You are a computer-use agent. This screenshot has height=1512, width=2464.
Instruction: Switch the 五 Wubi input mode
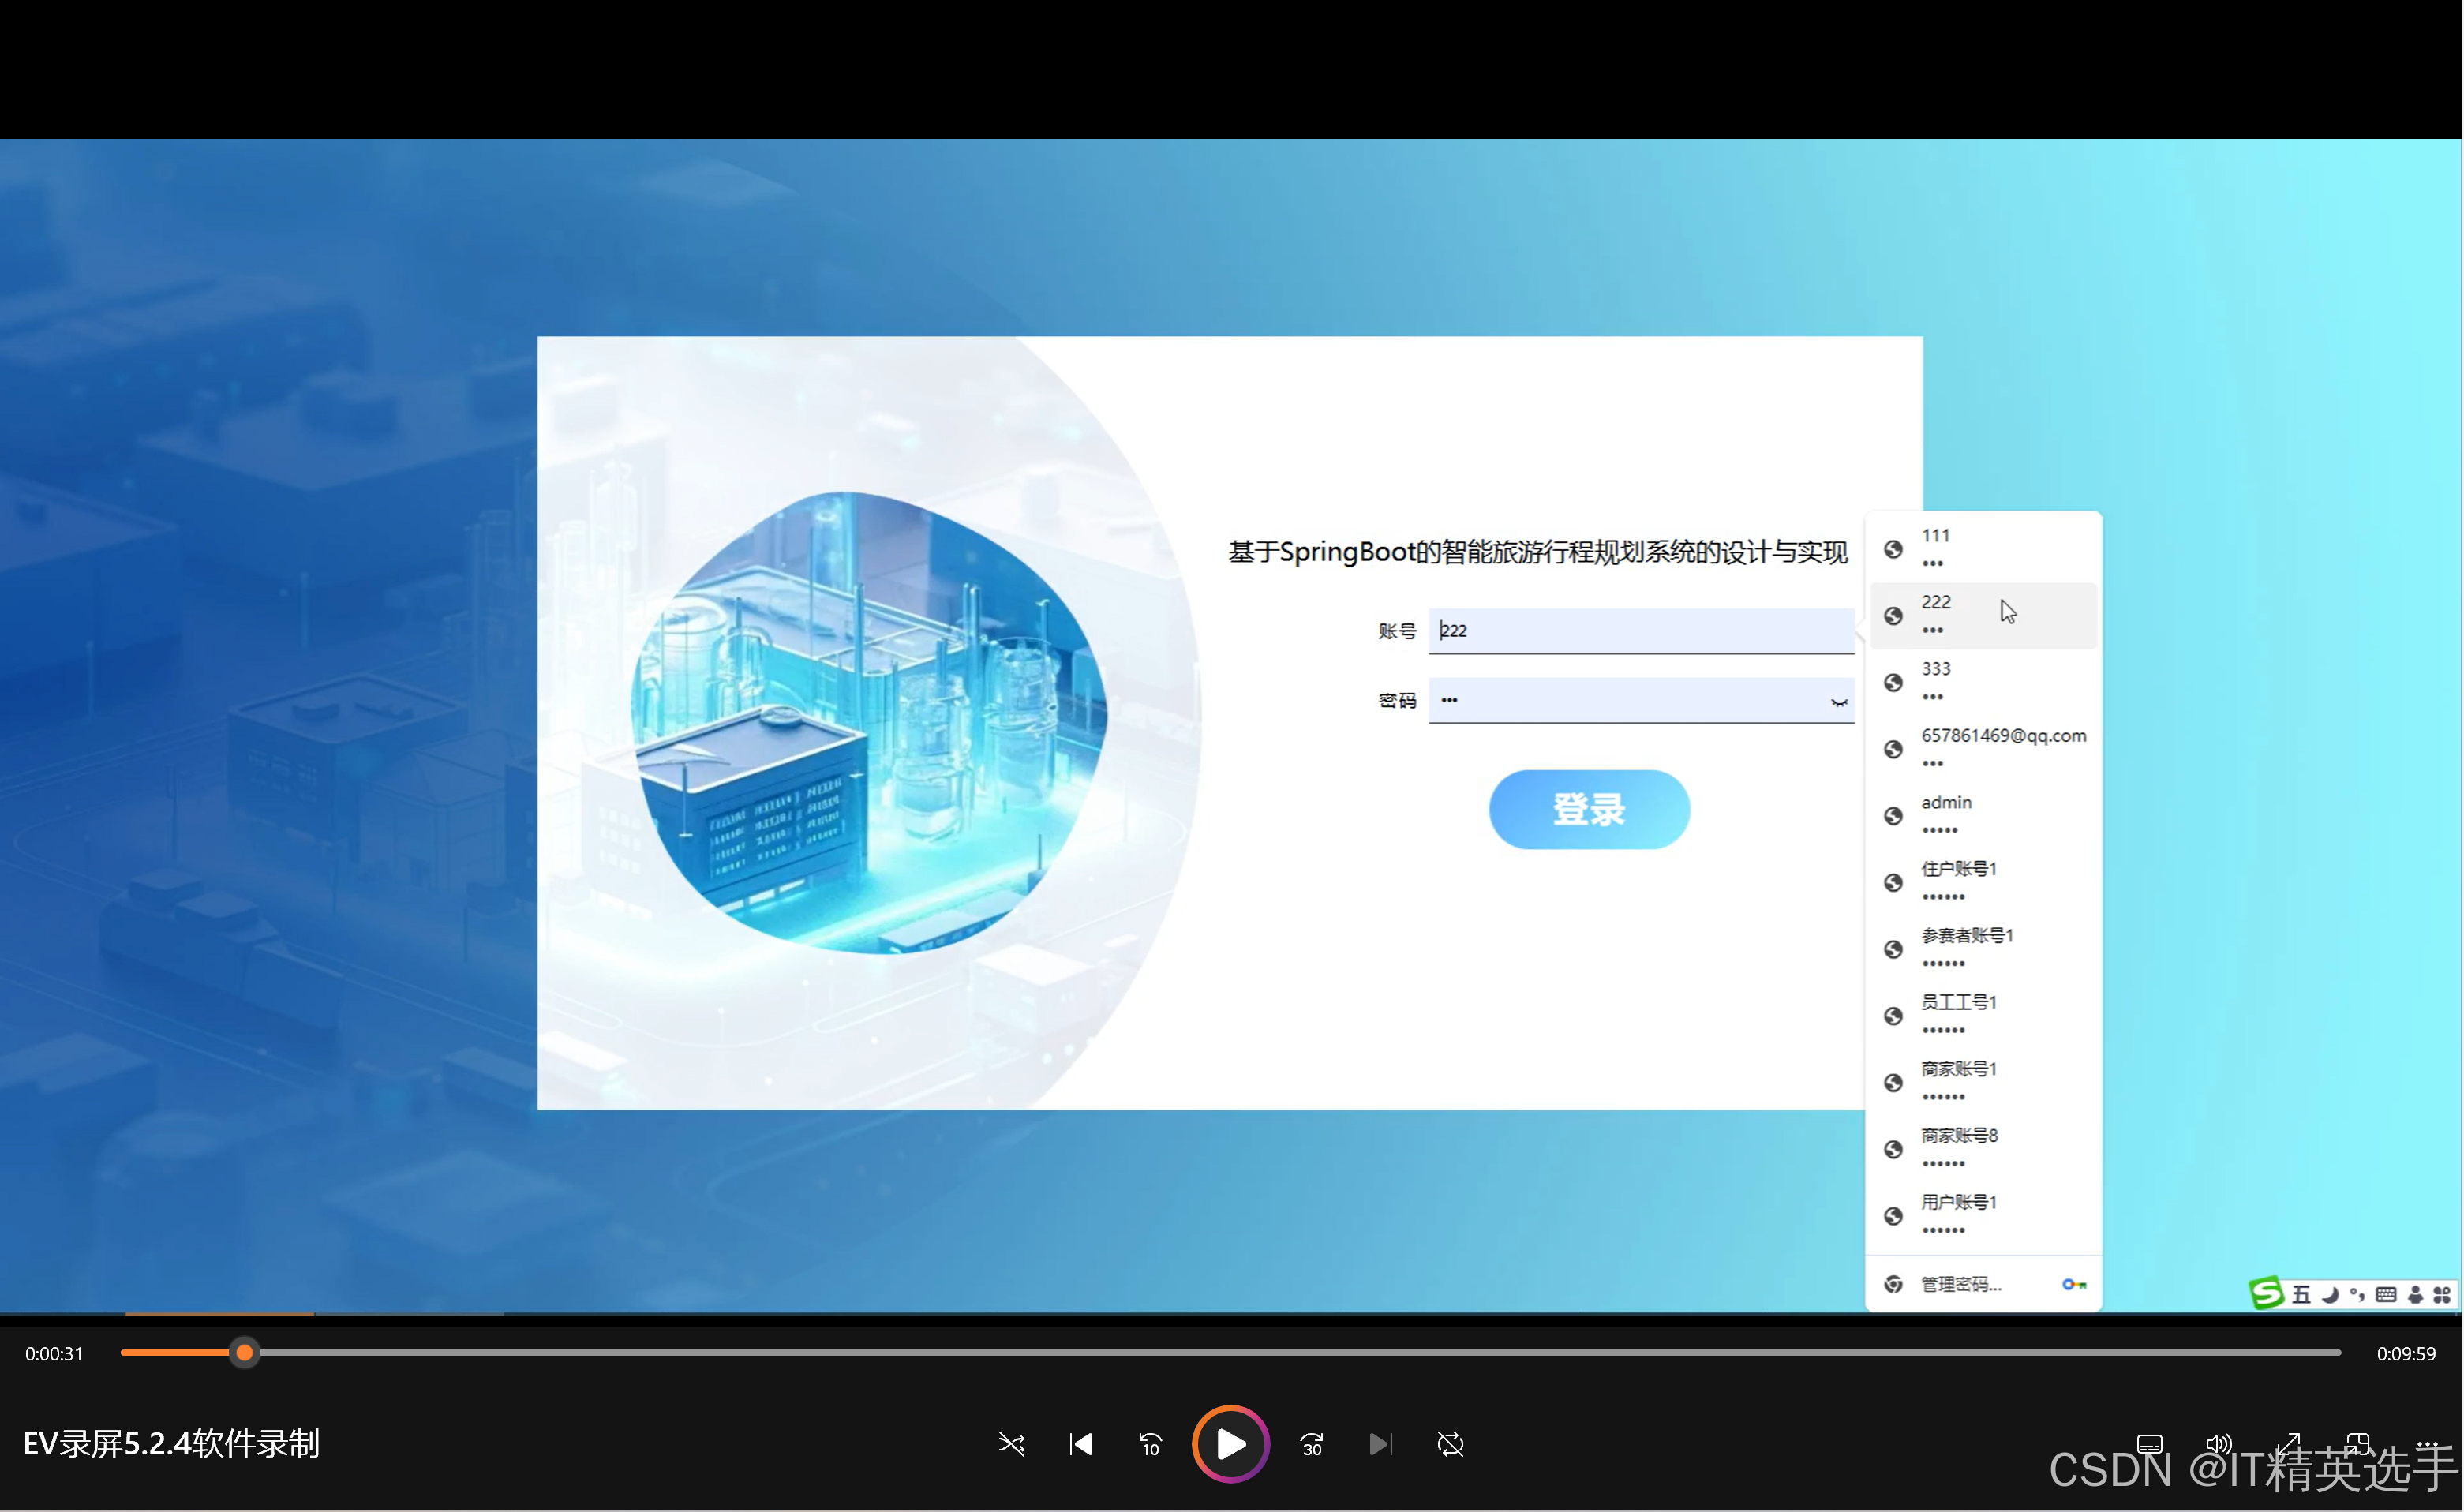point(2301,1295)
